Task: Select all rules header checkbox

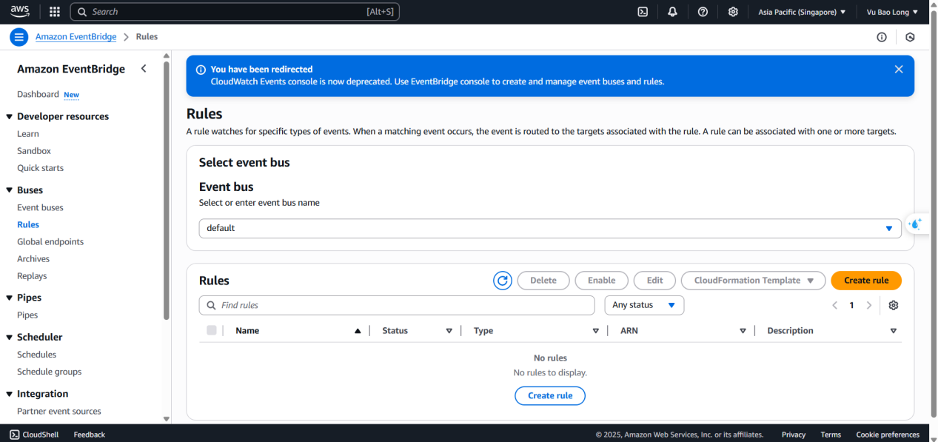Action: (212, 330)
